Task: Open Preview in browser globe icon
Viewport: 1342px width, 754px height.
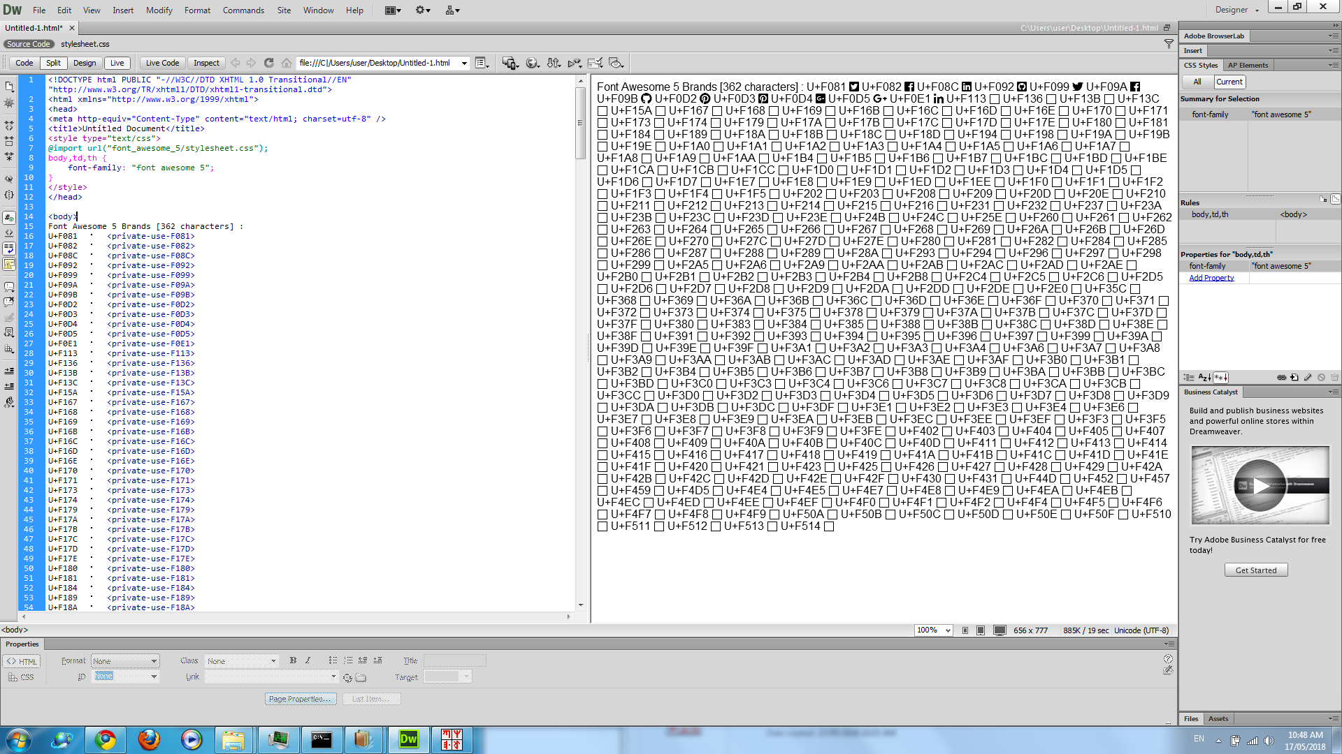Action: click(532, 63)
